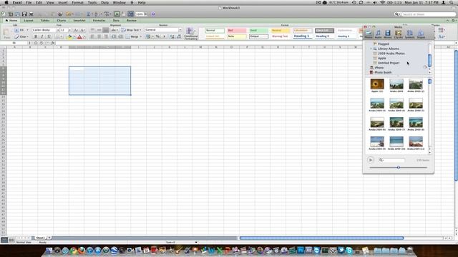Open the Symbols tab in Media browser
Viewport: 458px width, 257px height.
tap(409, 34)
